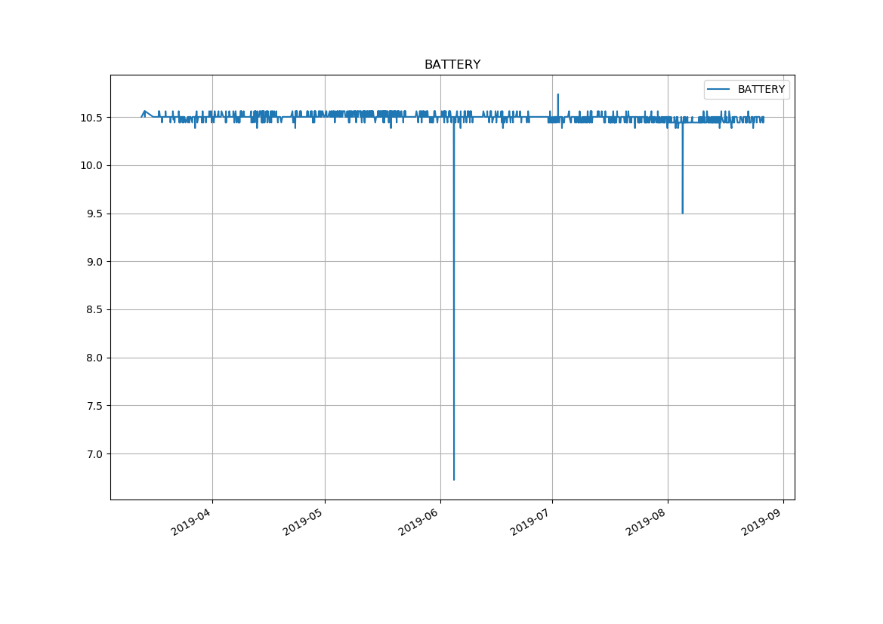Click the upward spike peak in early July
The width and height of the screenshot is (883, 624).
coord(557,94)
